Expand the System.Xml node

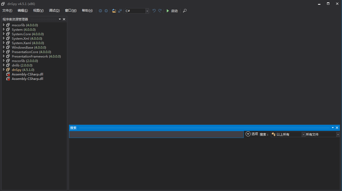[x=4, y=38]
